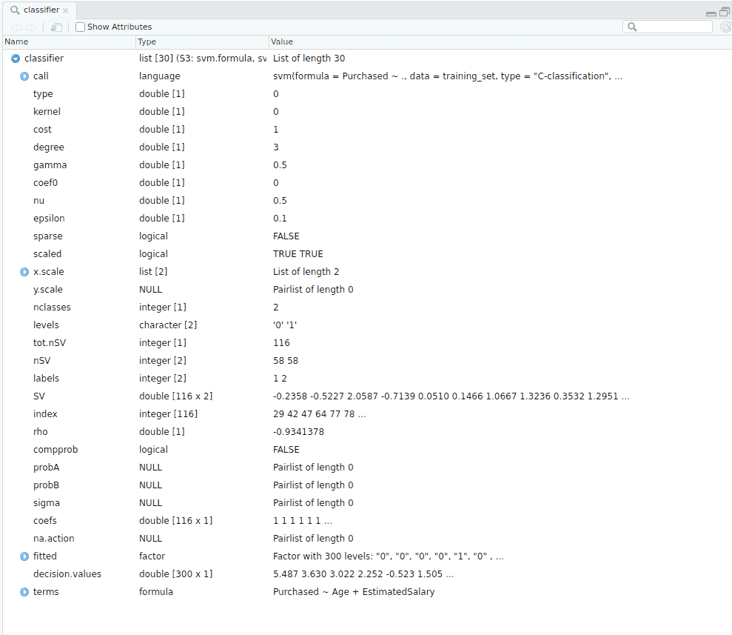Select the levels row
This screenshot has width=732, height=635.
click(x=367, y=325)
